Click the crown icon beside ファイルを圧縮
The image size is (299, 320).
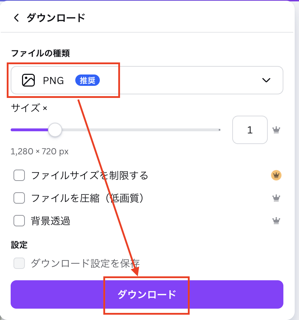point(276,198)
